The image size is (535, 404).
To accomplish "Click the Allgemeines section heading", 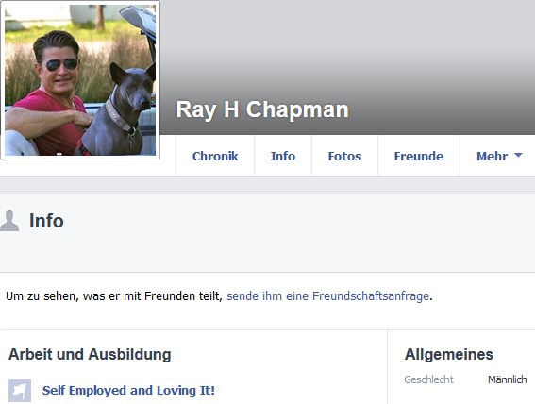I will pos(449,354).
